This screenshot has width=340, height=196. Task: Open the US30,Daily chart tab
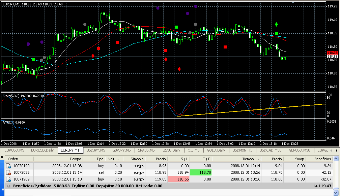coord(171,150)
